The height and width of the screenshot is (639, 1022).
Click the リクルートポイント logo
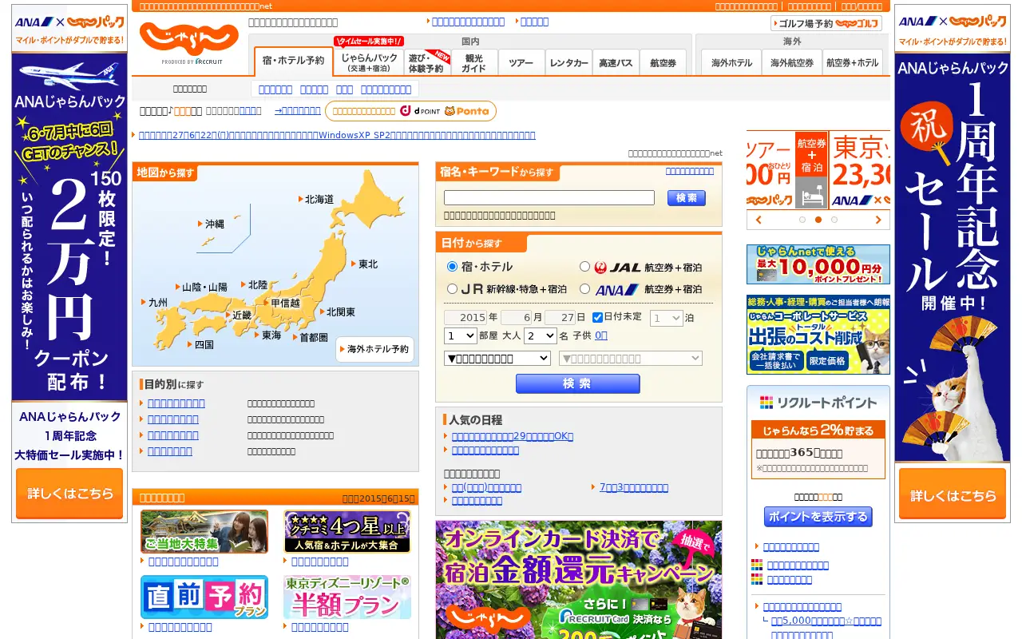pos(818,403)
